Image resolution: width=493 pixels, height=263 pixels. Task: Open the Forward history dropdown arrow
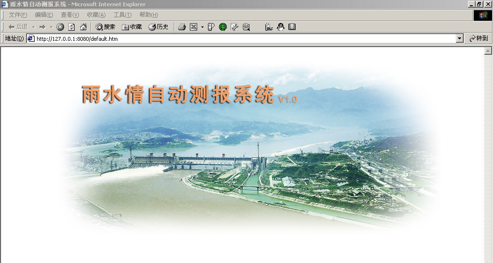click(51, 27)
